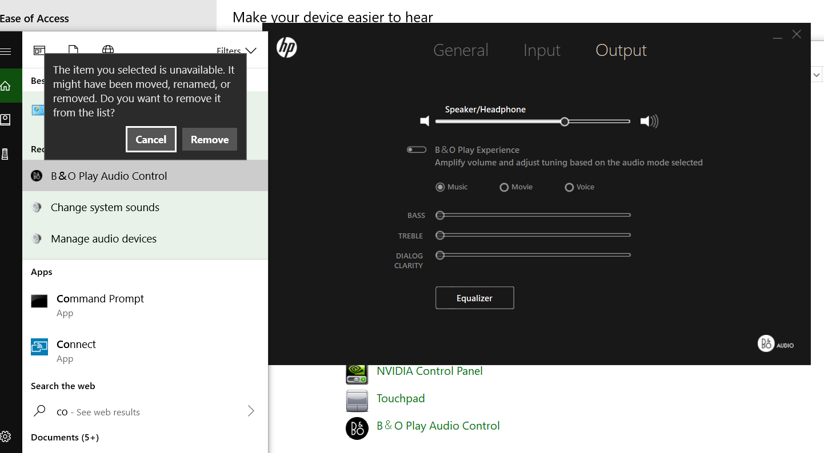Screen dimensions: 824x453
Task: Click the NVIDIA Control Panel icon
Action: click(x=357, y=372)
